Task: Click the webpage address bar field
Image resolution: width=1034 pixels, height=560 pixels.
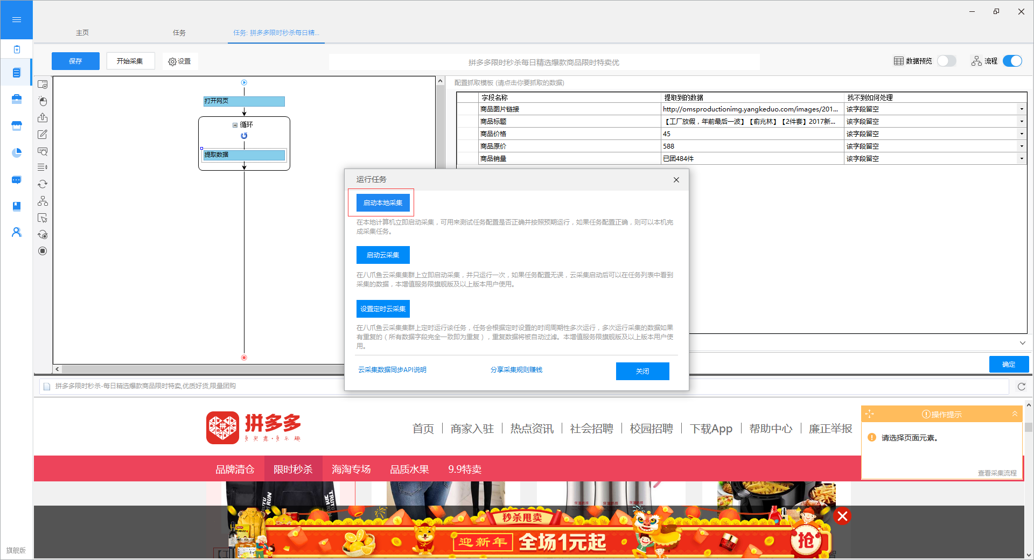Action: (524, 387)
